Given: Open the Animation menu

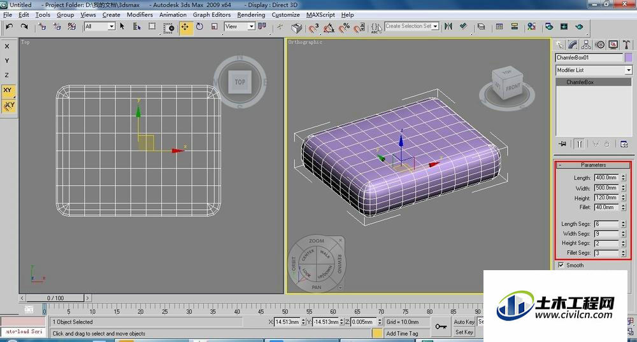Looking at the screenshot, I should coord(173,15).
